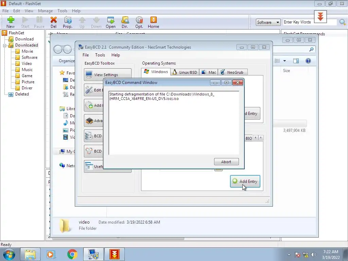Click the volume speaker tray icon
The image size is (348, 261).
(314, 255)
